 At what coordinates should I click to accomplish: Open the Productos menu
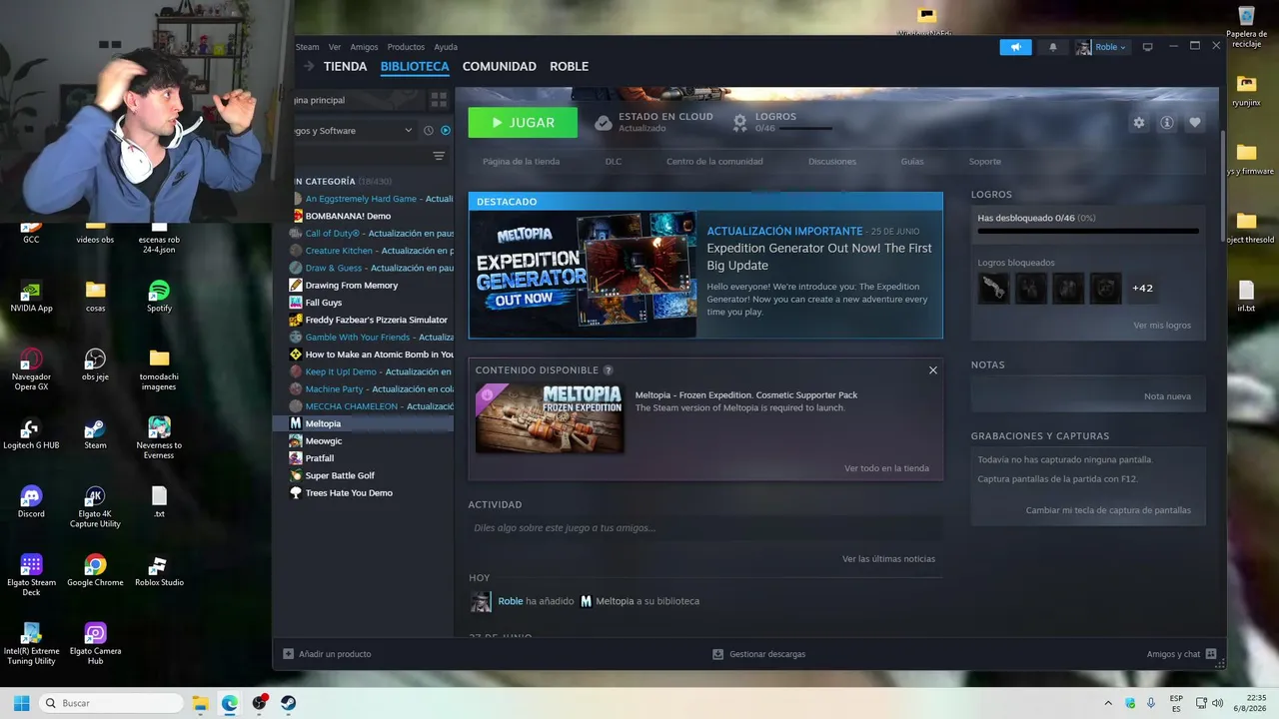pyautogui.click(x=406, y=47)
